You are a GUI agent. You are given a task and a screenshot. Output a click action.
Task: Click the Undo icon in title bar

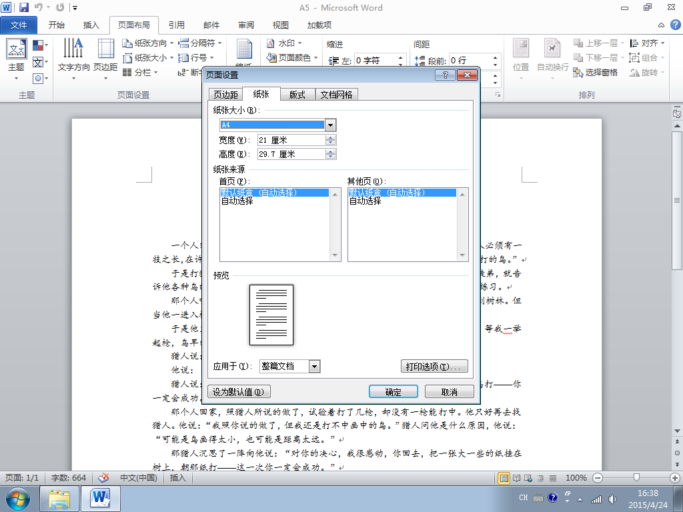click(38, 7)
